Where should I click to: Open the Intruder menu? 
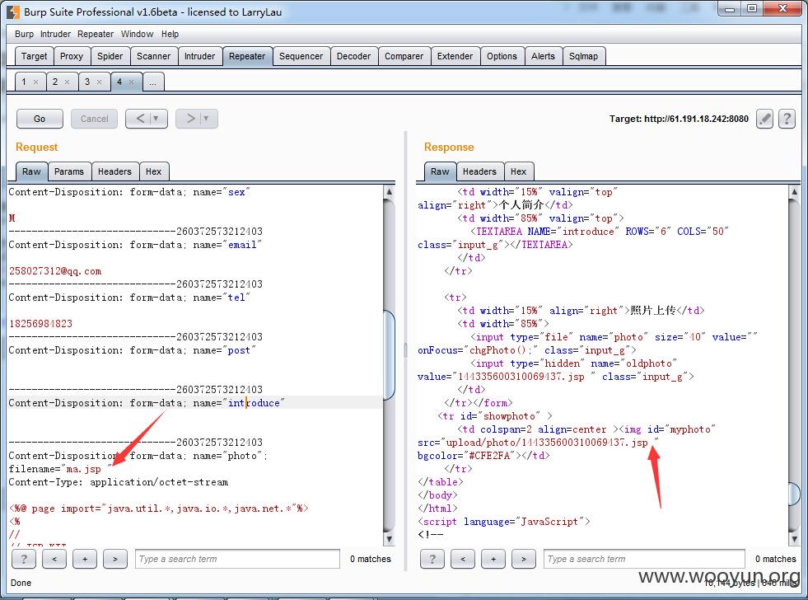56,34
